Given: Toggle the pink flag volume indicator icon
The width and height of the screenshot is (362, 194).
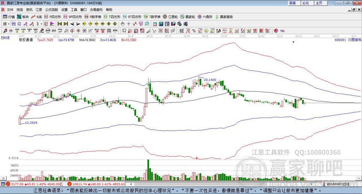Looking at the screenshot, I should coord(52,24).
